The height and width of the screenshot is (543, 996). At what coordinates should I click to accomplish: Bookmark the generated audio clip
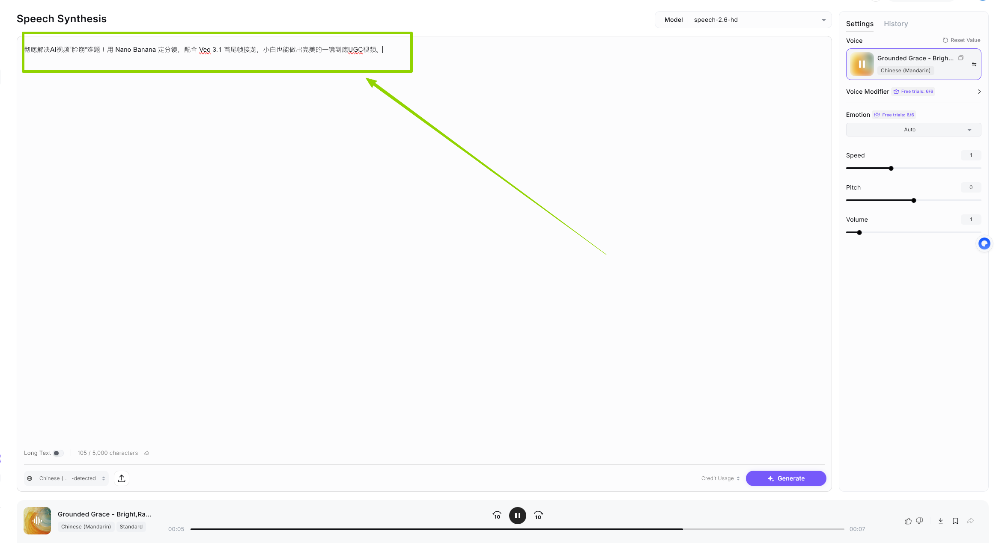(x=955, y=521)
